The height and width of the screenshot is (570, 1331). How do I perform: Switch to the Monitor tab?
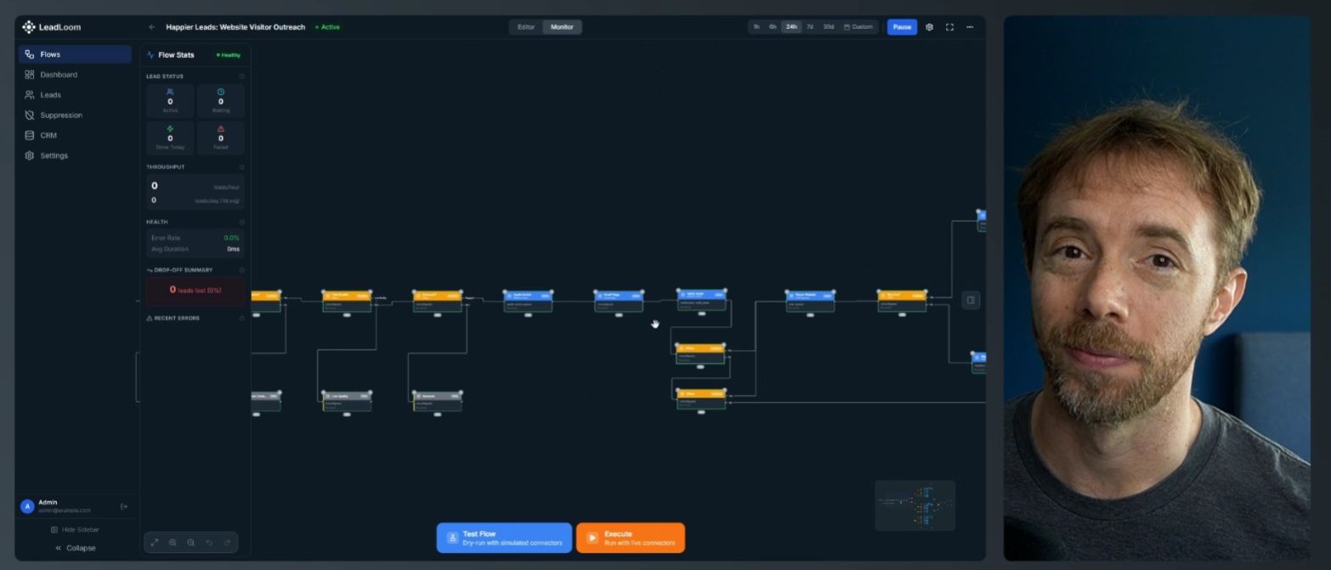[x=562, y=27]
